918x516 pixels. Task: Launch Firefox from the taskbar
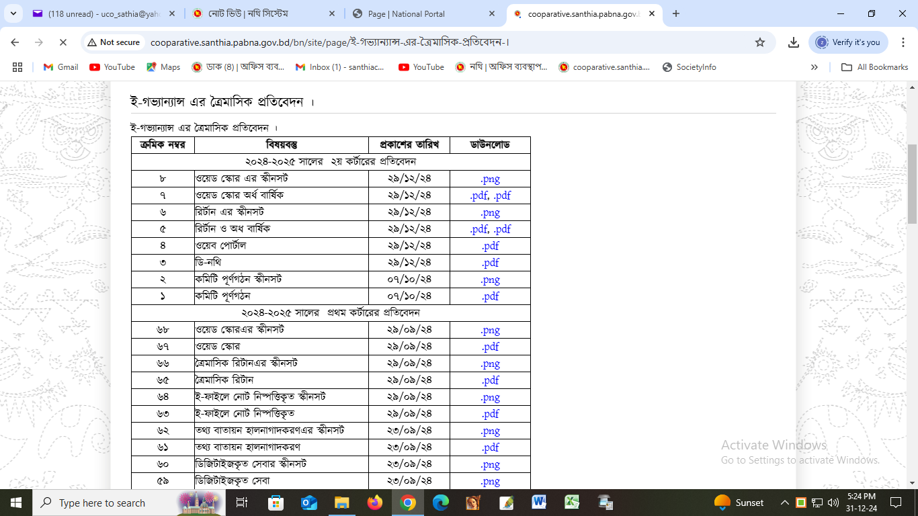tap(374, 503)
